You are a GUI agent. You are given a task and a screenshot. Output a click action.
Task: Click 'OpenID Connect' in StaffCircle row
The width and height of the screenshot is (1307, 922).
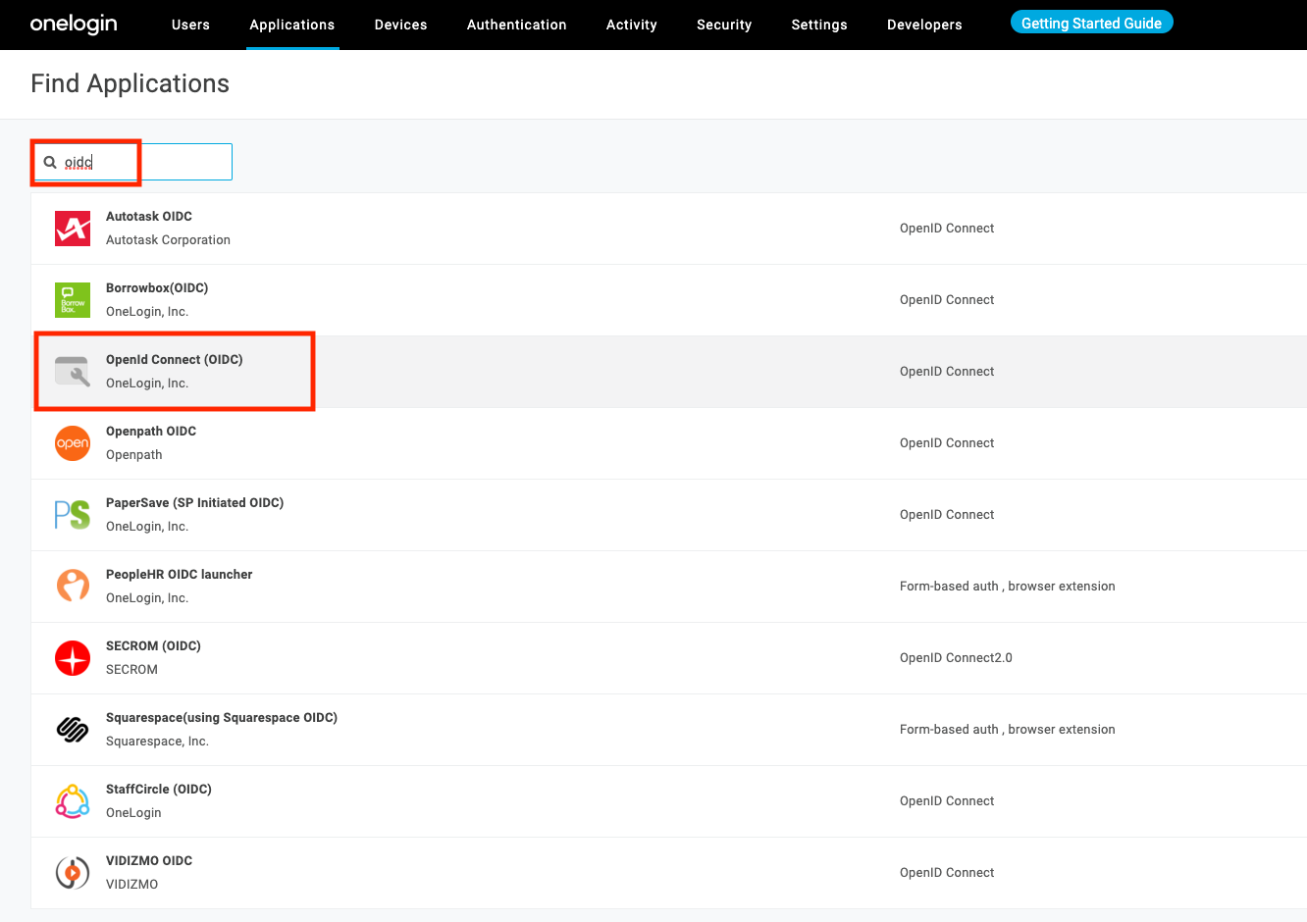point(947,801)
